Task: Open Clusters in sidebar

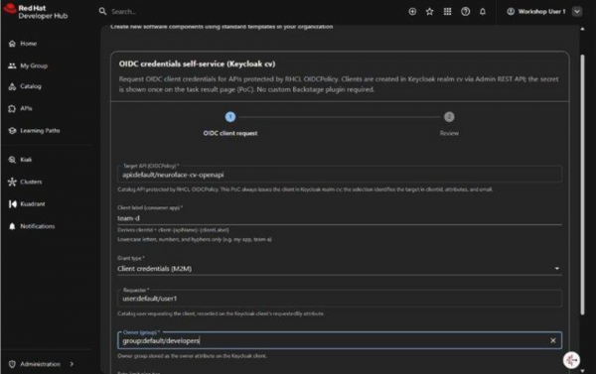Action: (x=31, y=182)
